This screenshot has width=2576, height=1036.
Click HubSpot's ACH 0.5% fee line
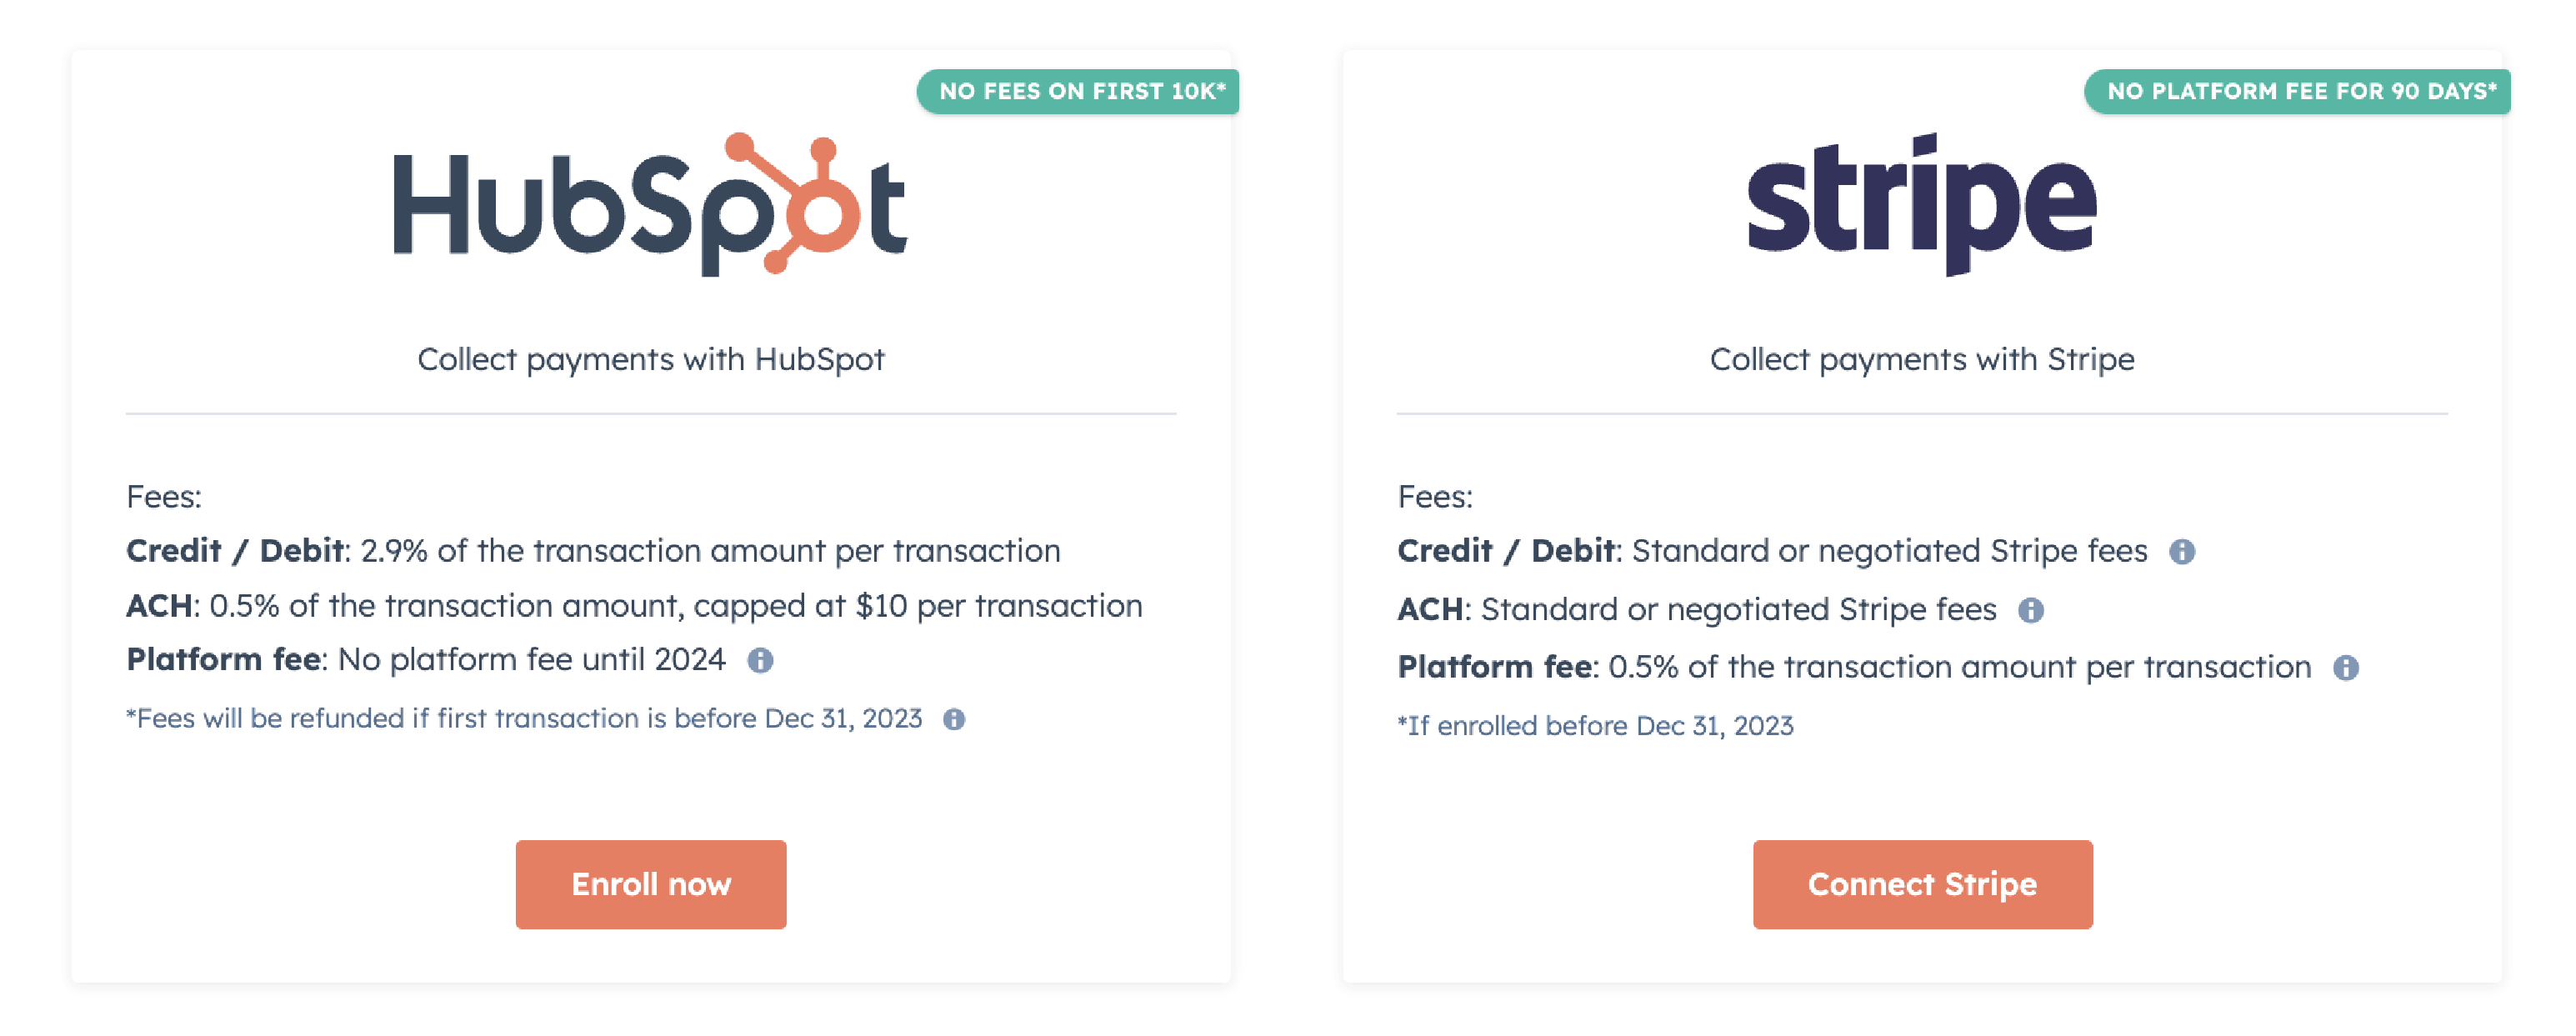634,606
